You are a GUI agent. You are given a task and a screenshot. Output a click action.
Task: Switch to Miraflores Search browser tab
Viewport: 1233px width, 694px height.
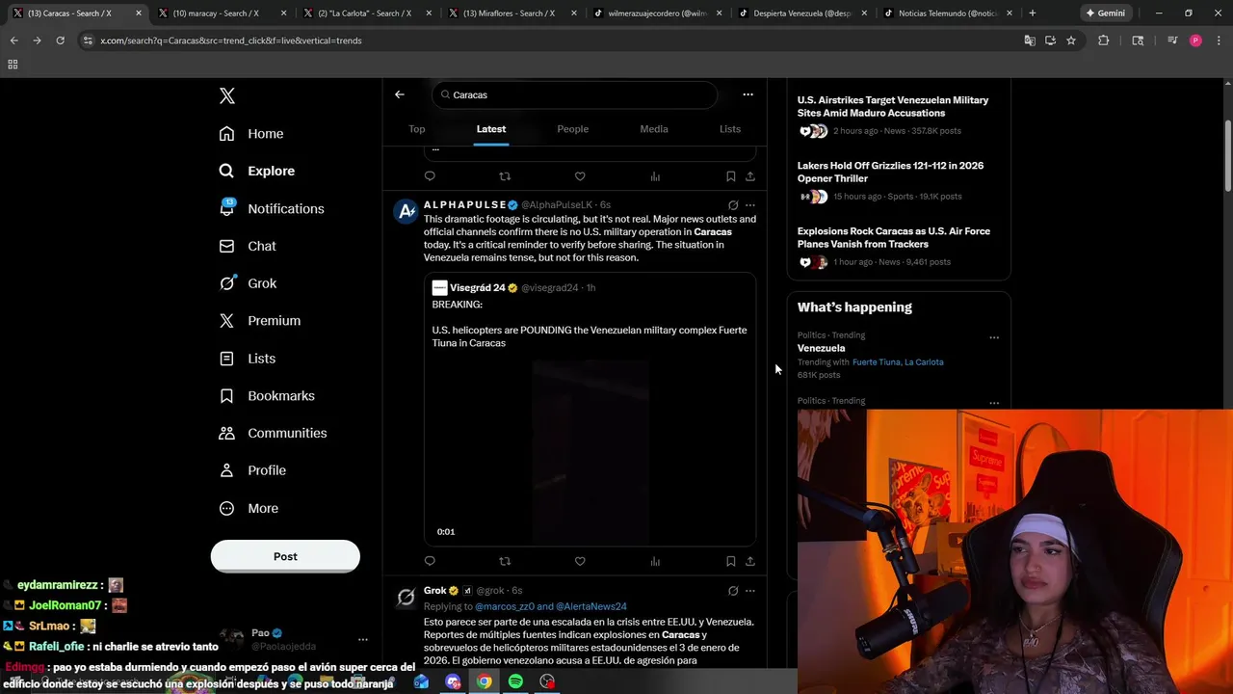tap(511, 13)
